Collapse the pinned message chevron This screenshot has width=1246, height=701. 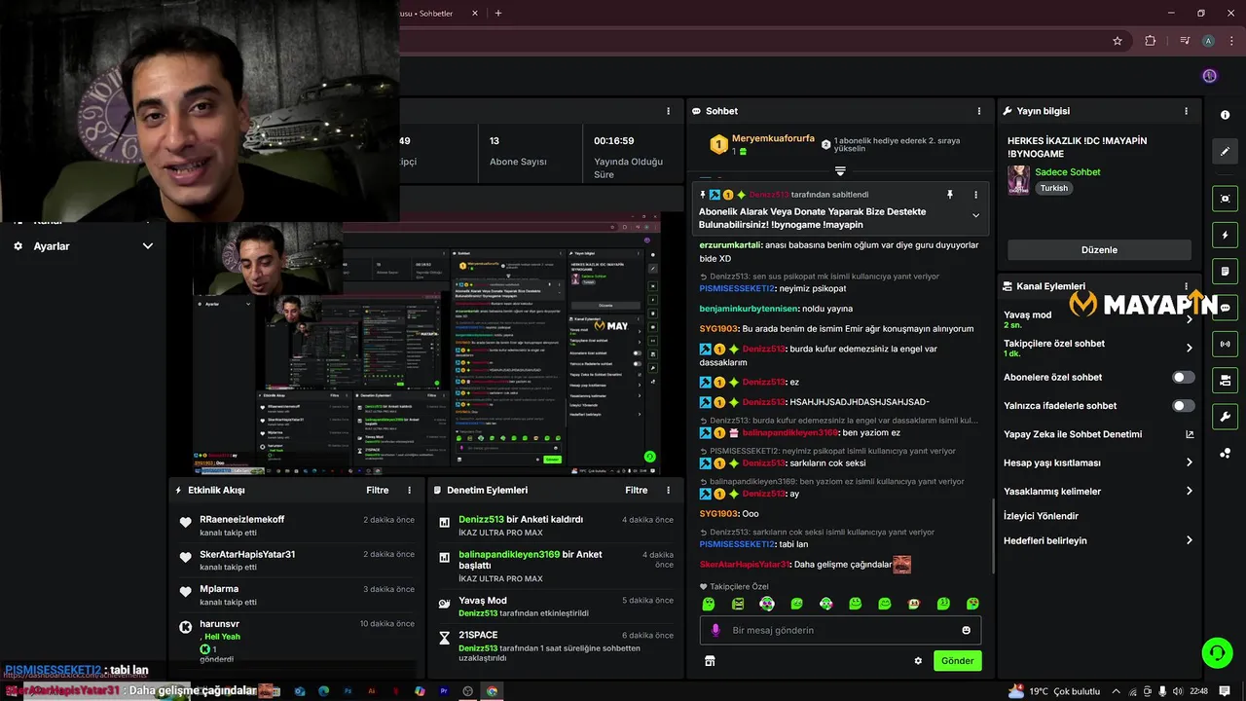click(975, 215)
